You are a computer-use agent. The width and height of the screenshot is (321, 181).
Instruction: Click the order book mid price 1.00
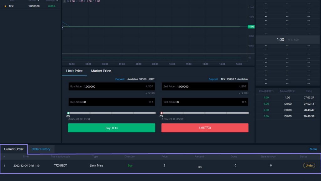tap(280, 40)
